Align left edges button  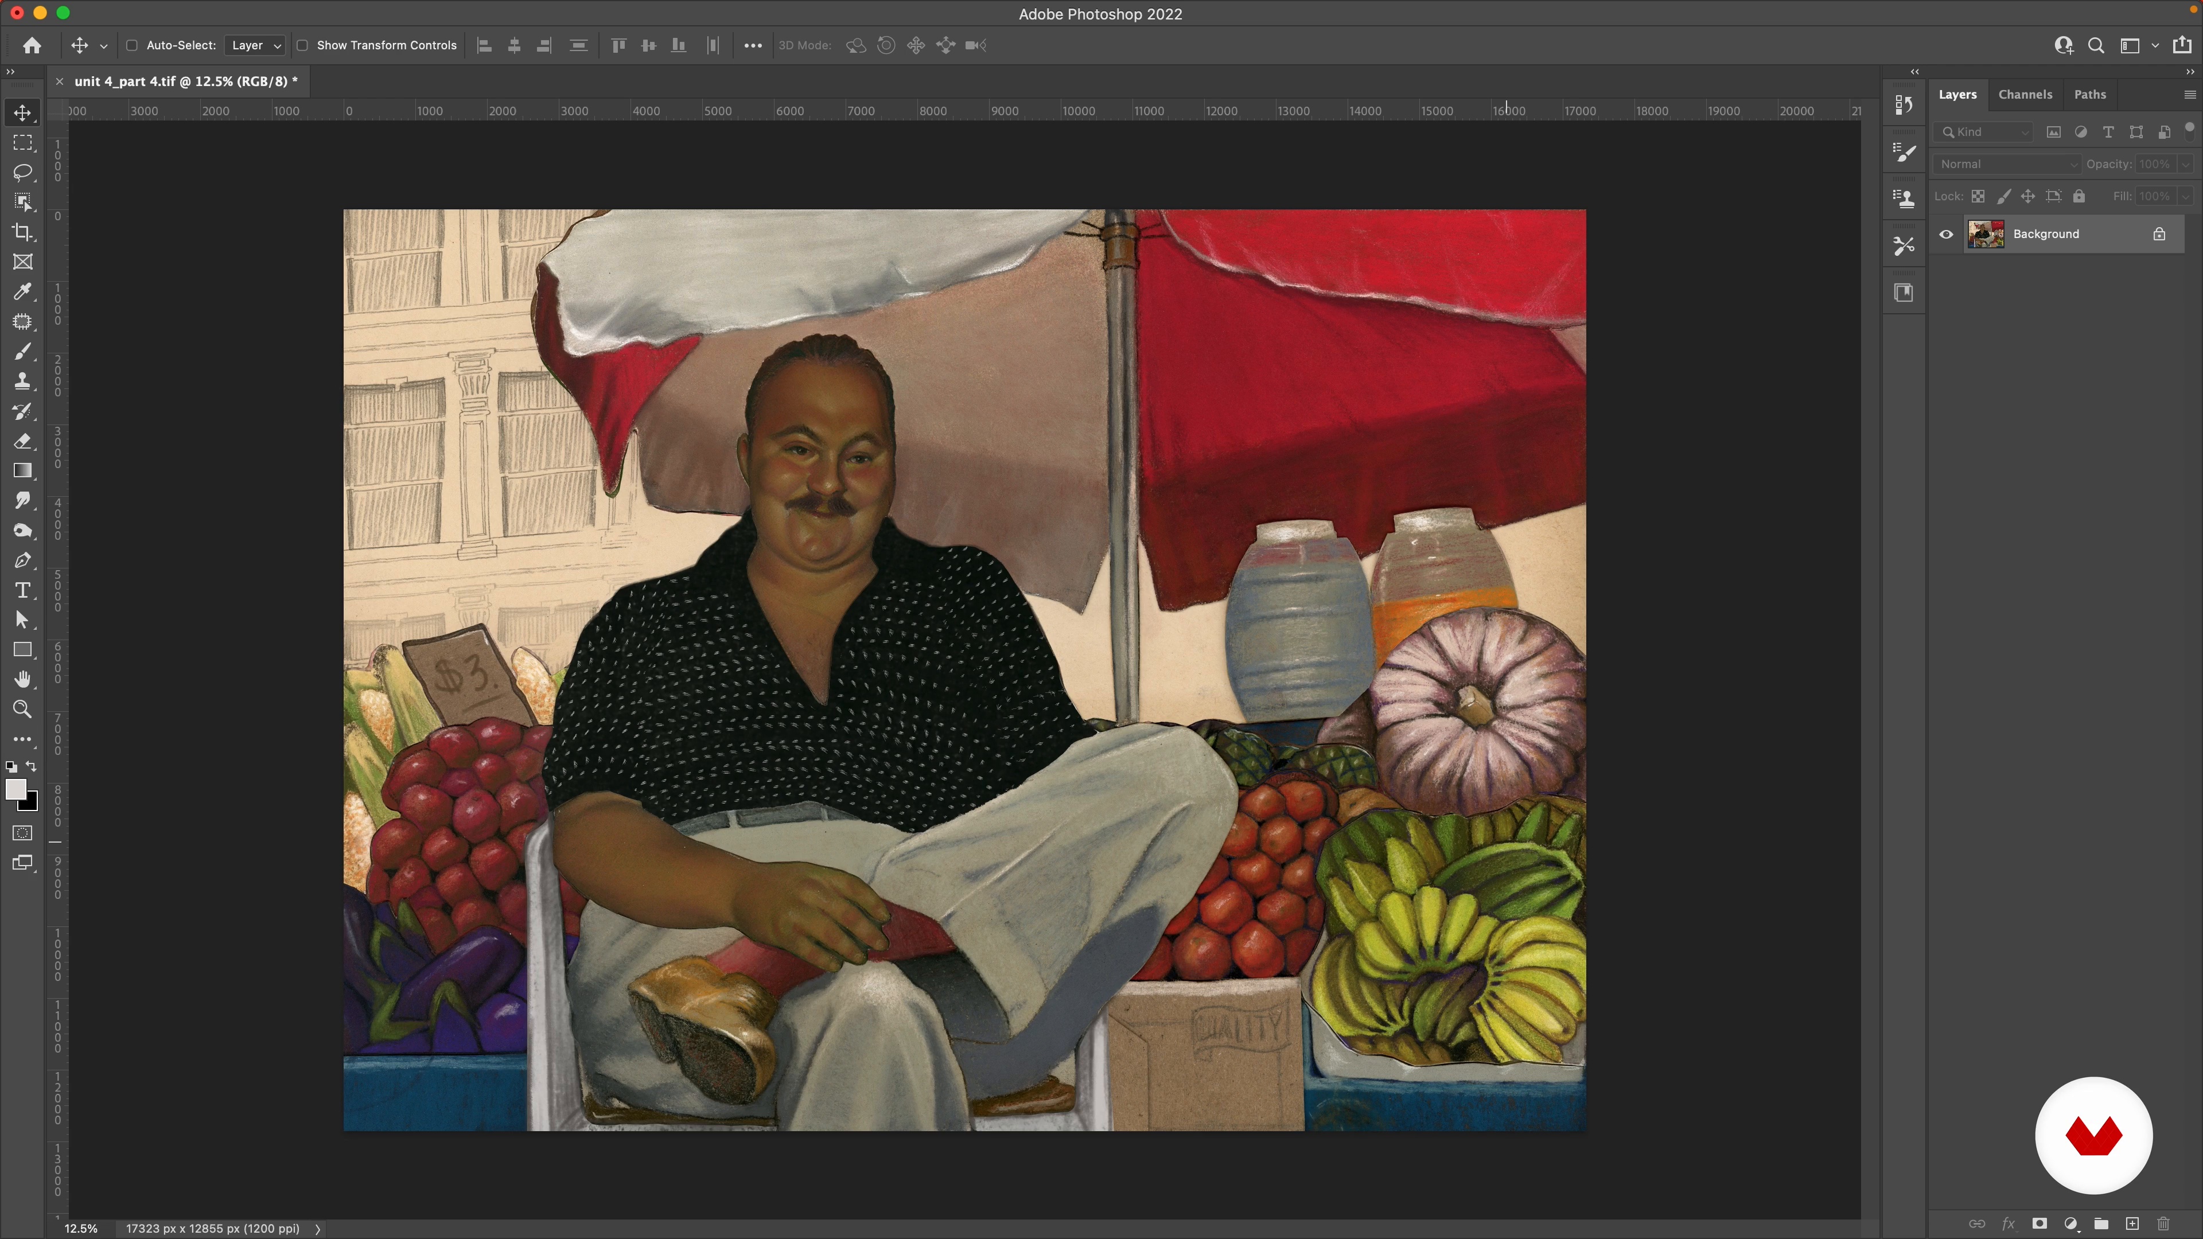coord(484,45)
